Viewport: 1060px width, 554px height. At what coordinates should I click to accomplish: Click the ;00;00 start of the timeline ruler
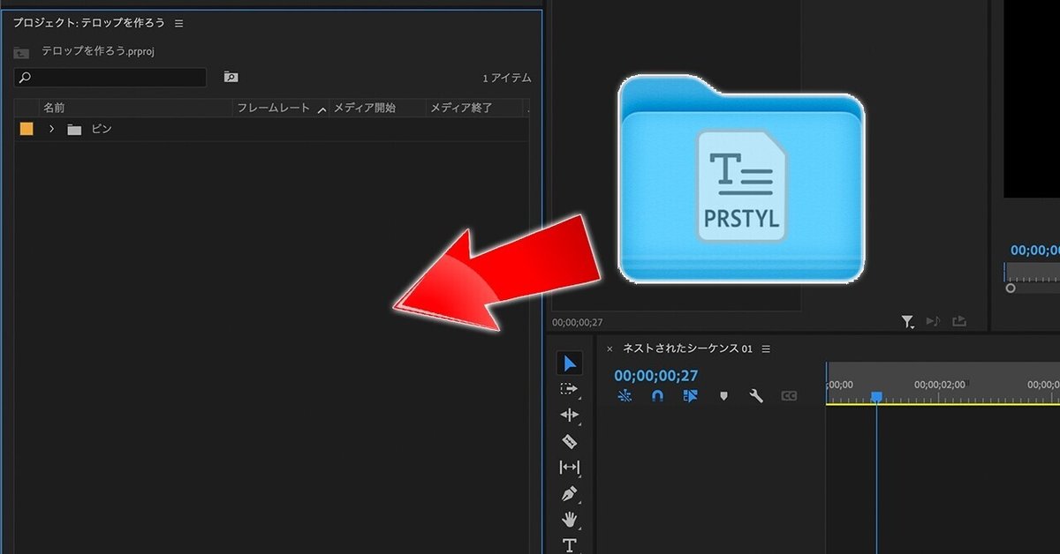(x=840, y=385)
